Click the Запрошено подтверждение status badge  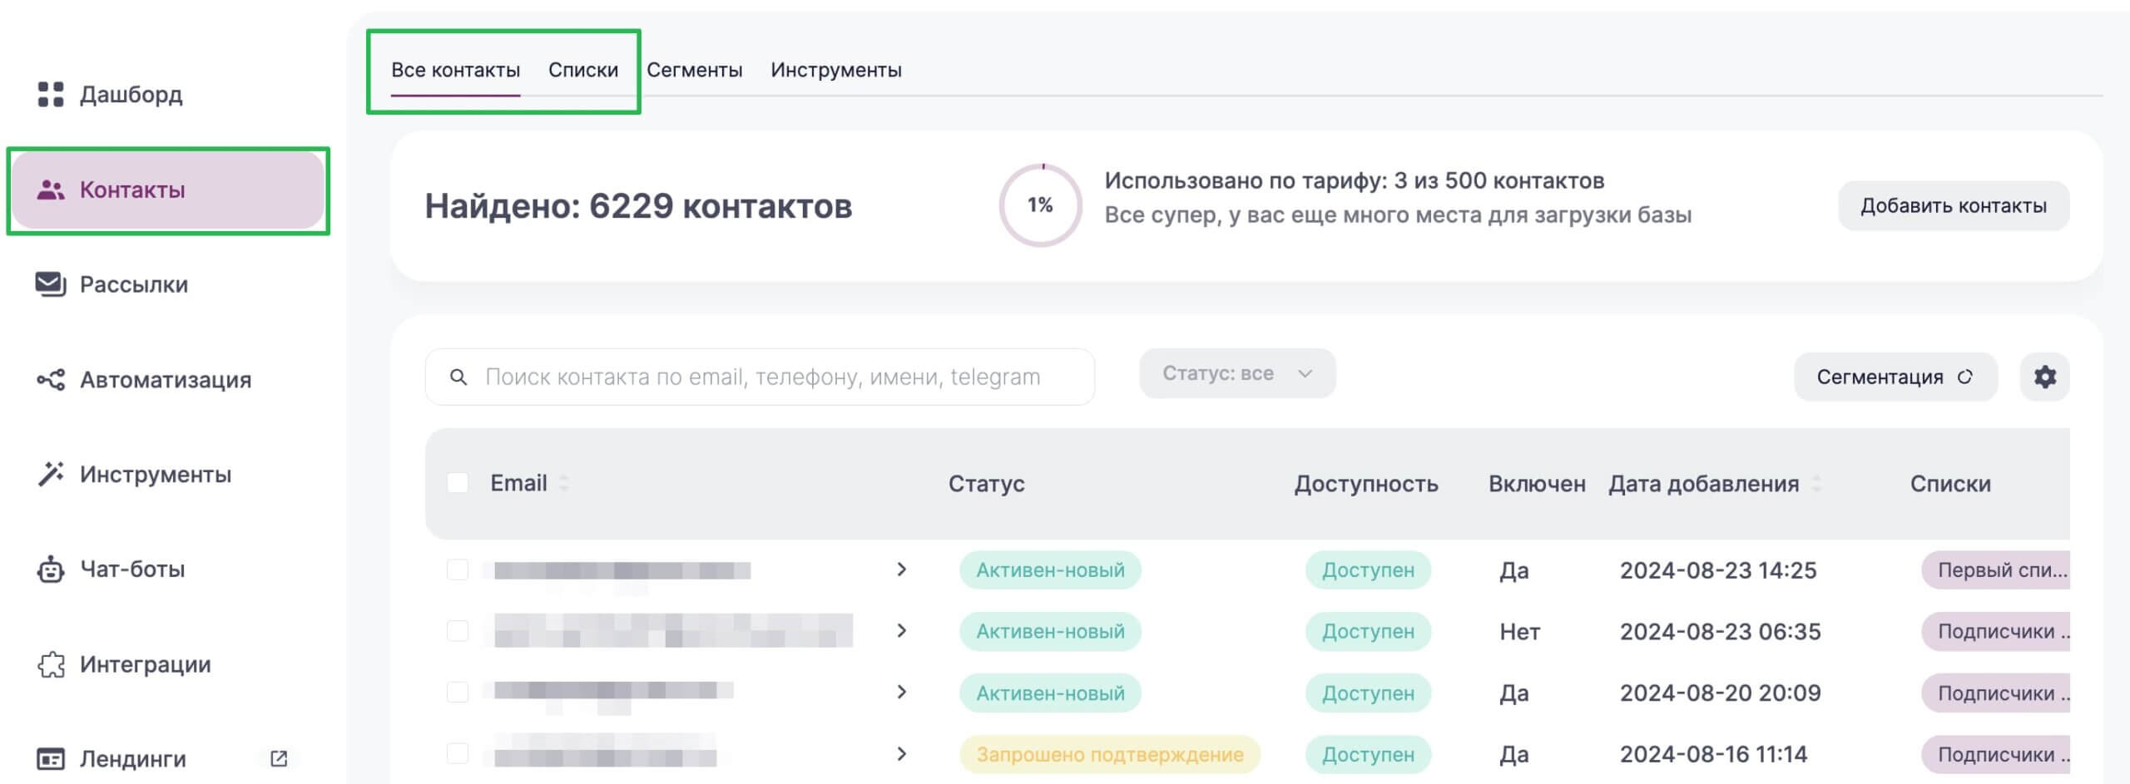pos(1110,754)
